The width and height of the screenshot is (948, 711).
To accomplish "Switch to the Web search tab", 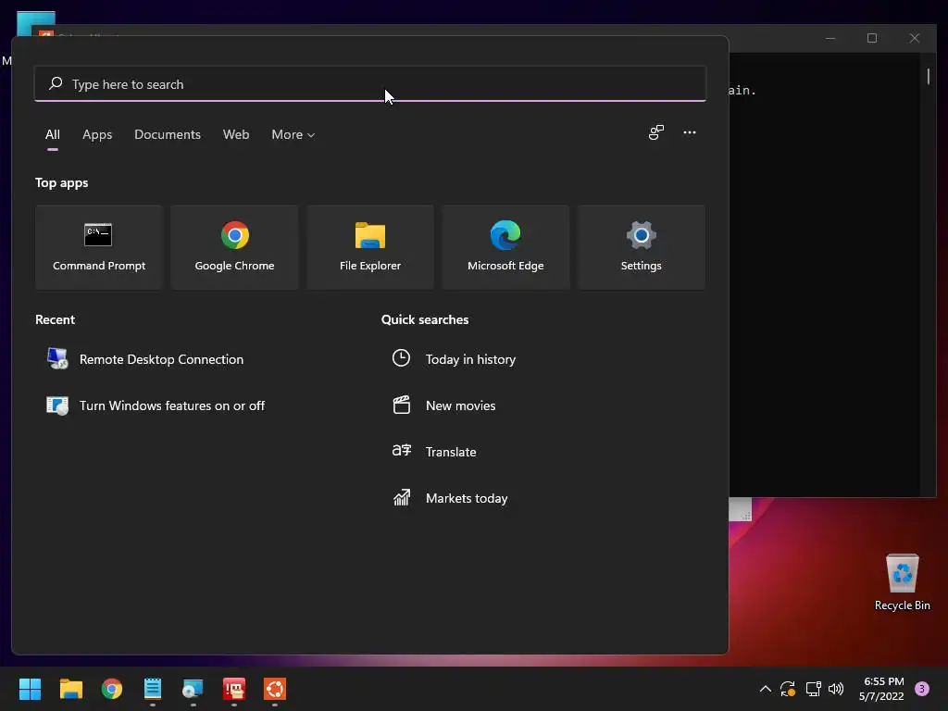I will tap(236, 134).
